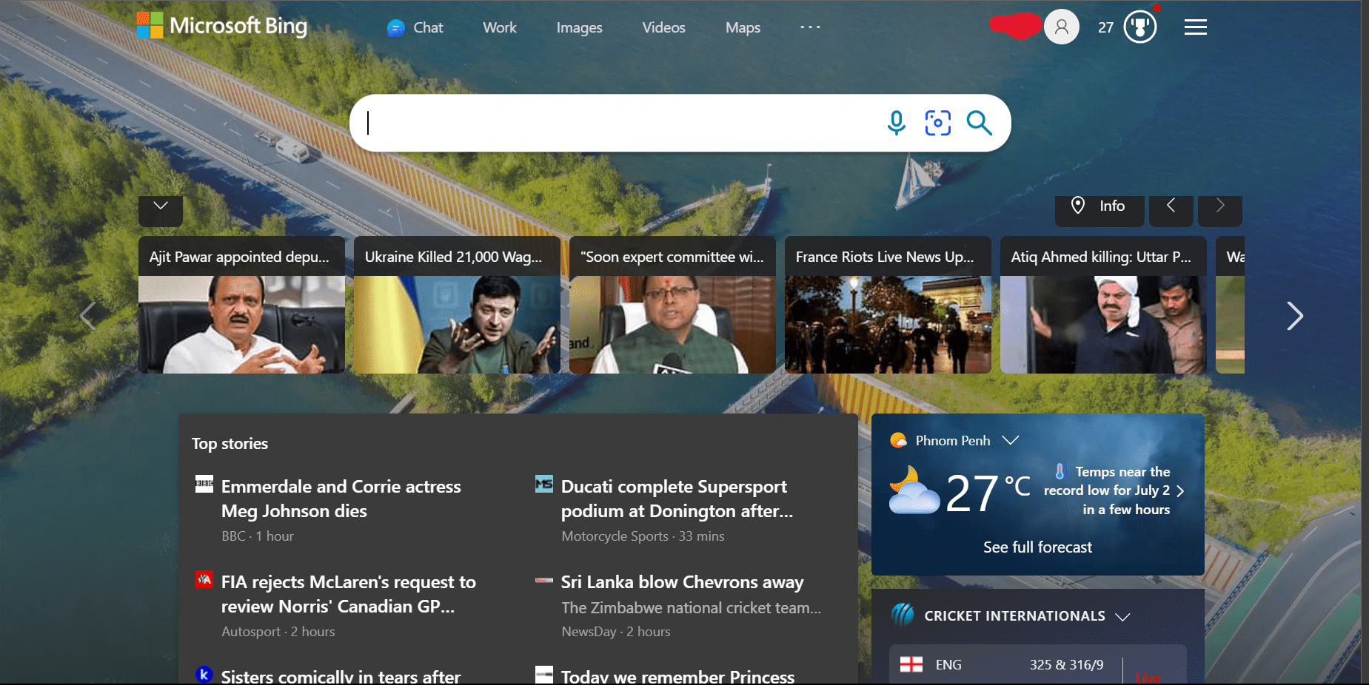Open the hamburger settings menu
This screenshot has width=1369, height=685.
coord(1195,27)
